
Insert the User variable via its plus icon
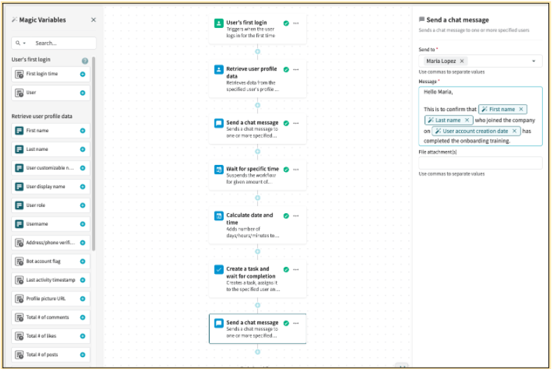pos(82,93)
